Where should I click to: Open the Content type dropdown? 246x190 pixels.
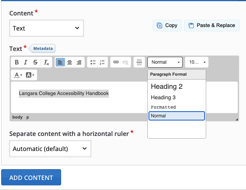[x=46, y=28]
